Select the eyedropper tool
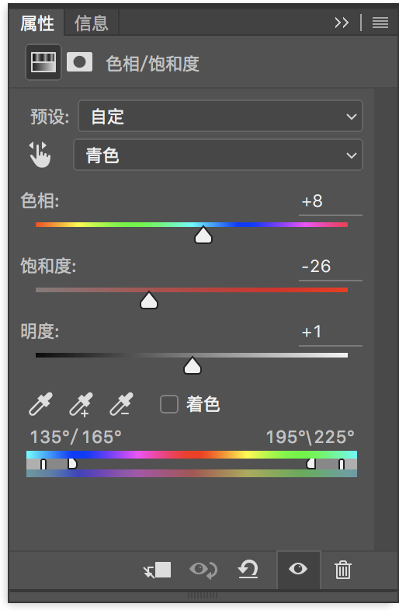 pyautogui.click(x=40, y=404)
